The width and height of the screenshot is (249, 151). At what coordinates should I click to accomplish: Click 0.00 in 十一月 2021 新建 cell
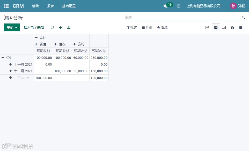[43, 65]
